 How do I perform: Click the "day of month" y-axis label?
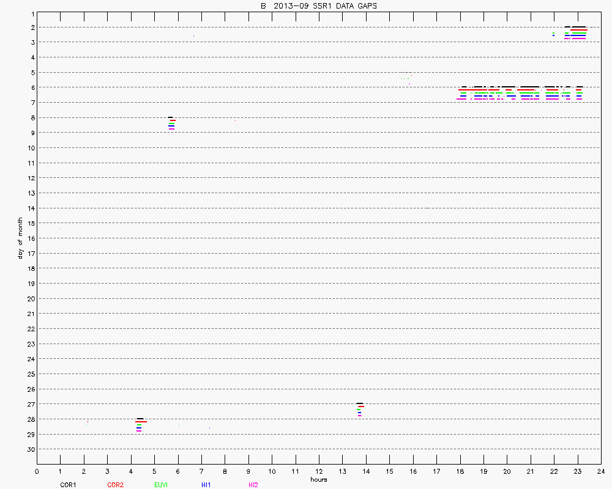20,238
